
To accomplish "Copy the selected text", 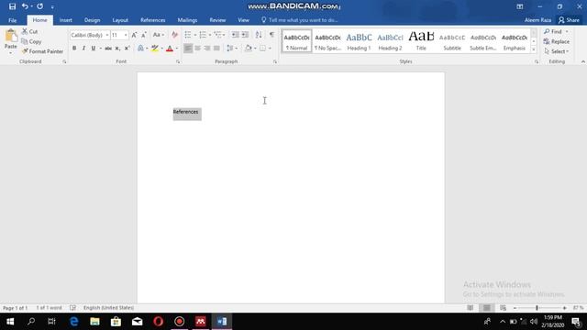I will point(31,41).
